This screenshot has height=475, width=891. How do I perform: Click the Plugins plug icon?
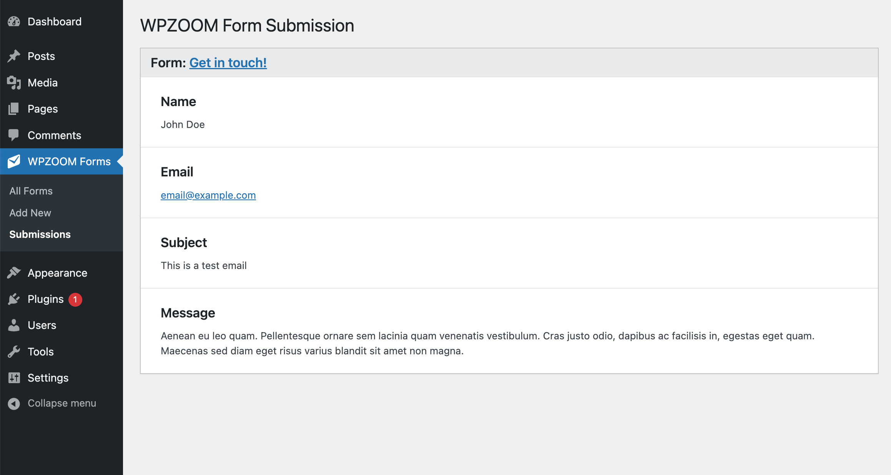click(x=14, y=299)
